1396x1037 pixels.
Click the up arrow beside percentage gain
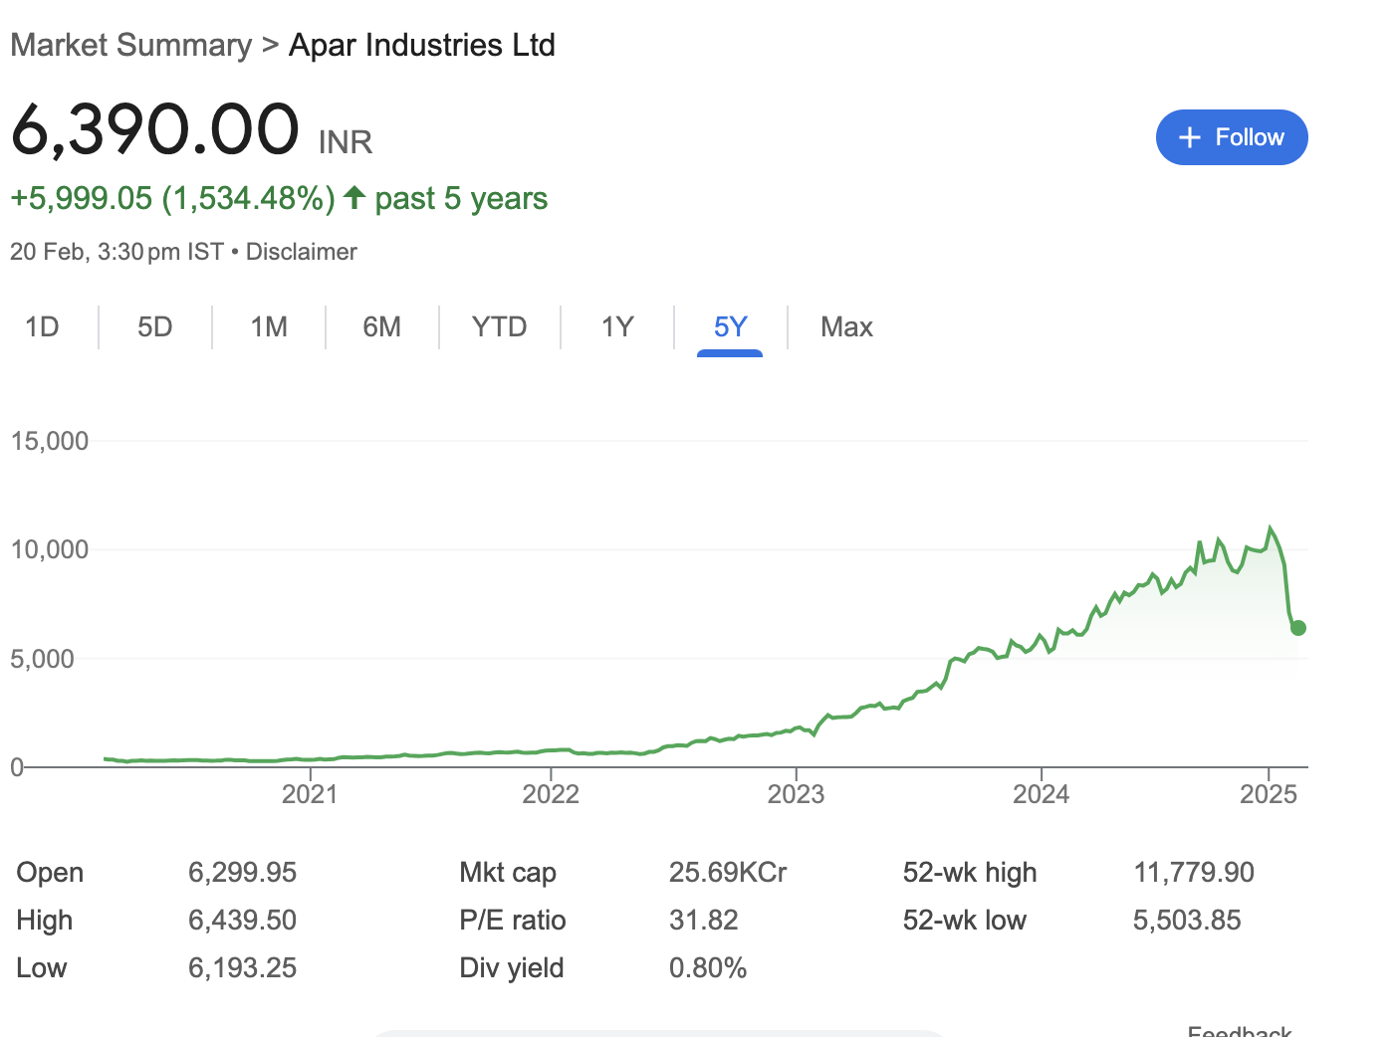(x=354, y=197)
